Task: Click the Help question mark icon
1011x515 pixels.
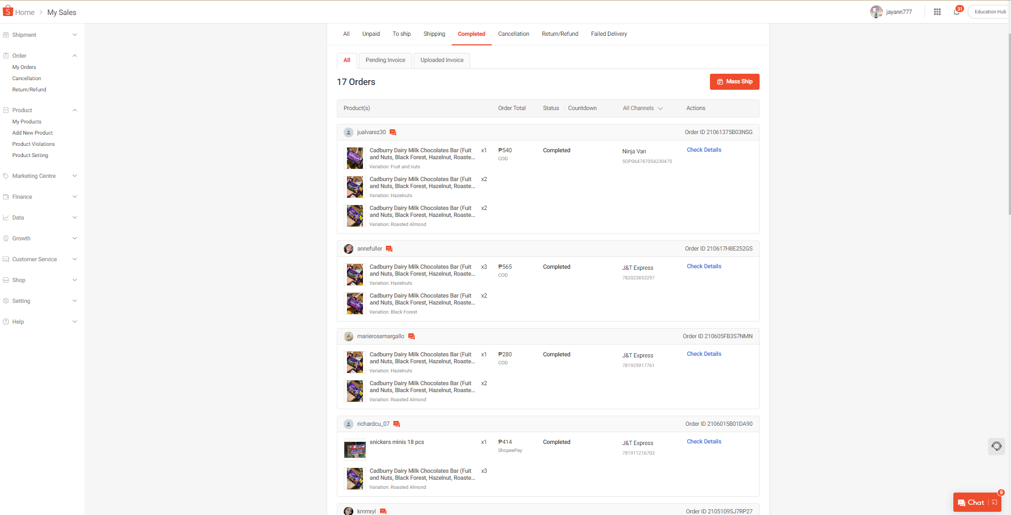Action: pyautogui.click(x=6, y=322)
